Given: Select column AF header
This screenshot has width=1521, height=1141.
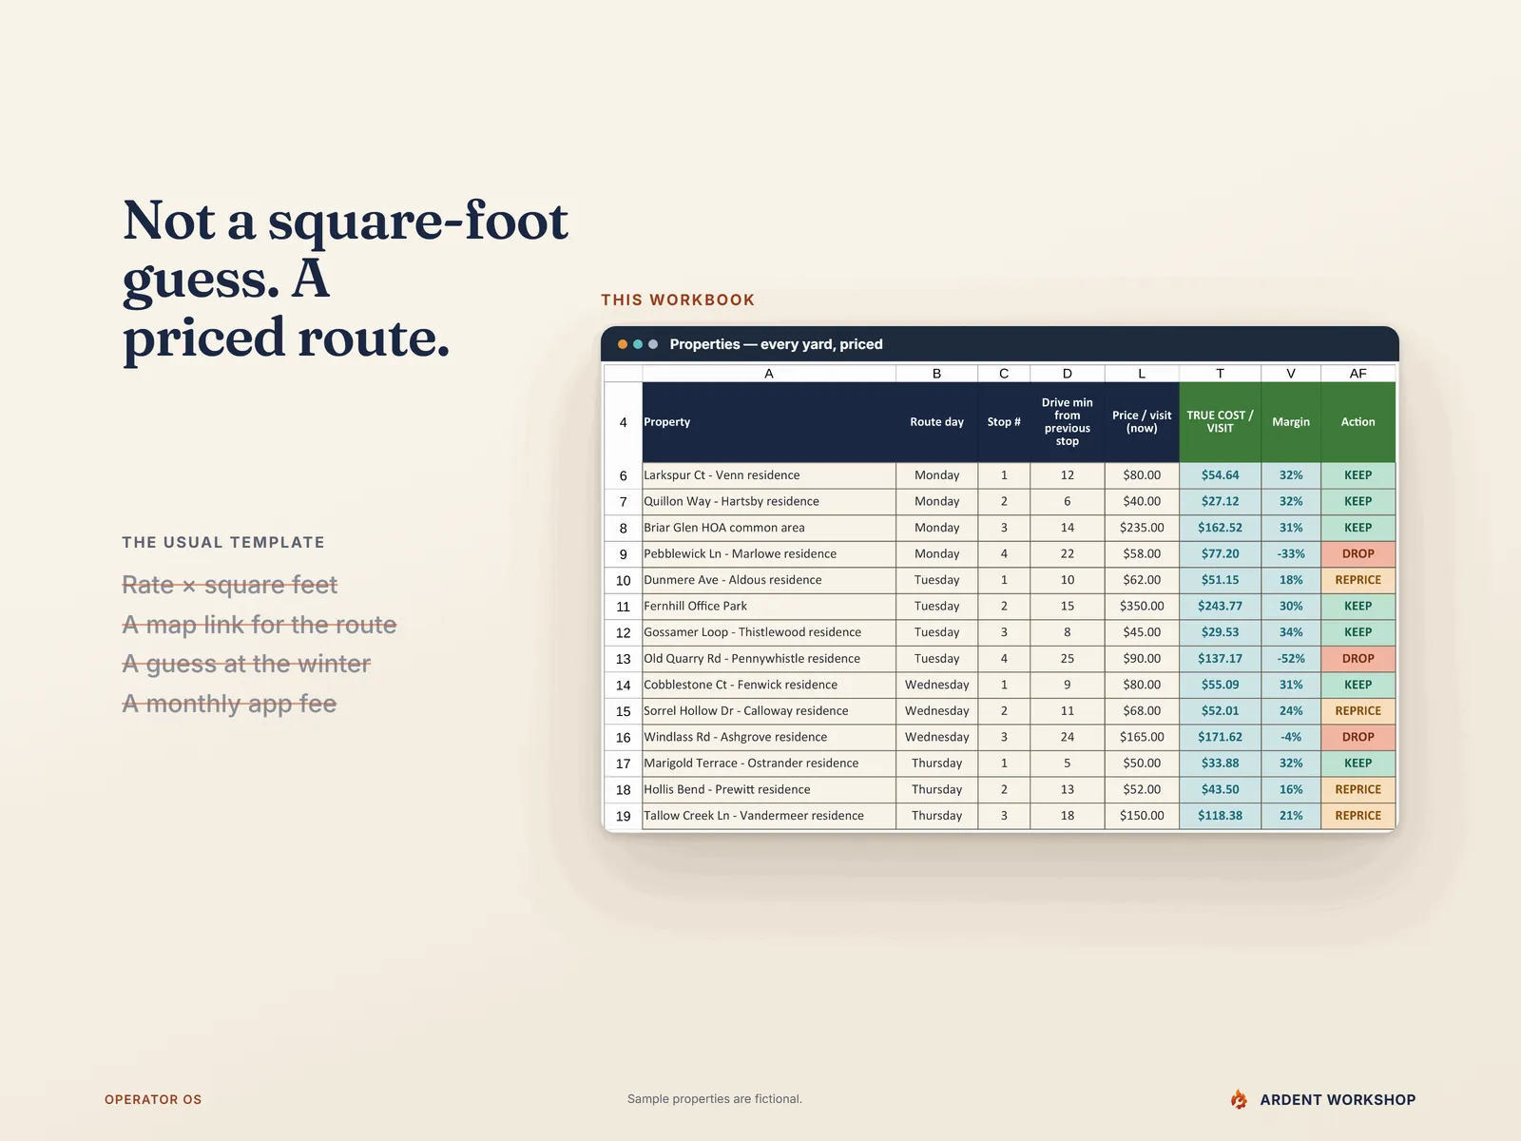Looking at the screenshot, I should (x=1357, y=374).
